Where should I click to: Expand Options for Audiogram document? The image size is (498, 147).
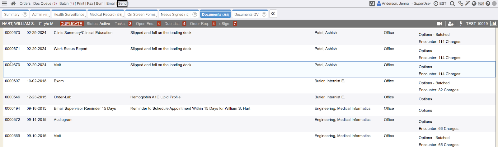coord(425,122)
